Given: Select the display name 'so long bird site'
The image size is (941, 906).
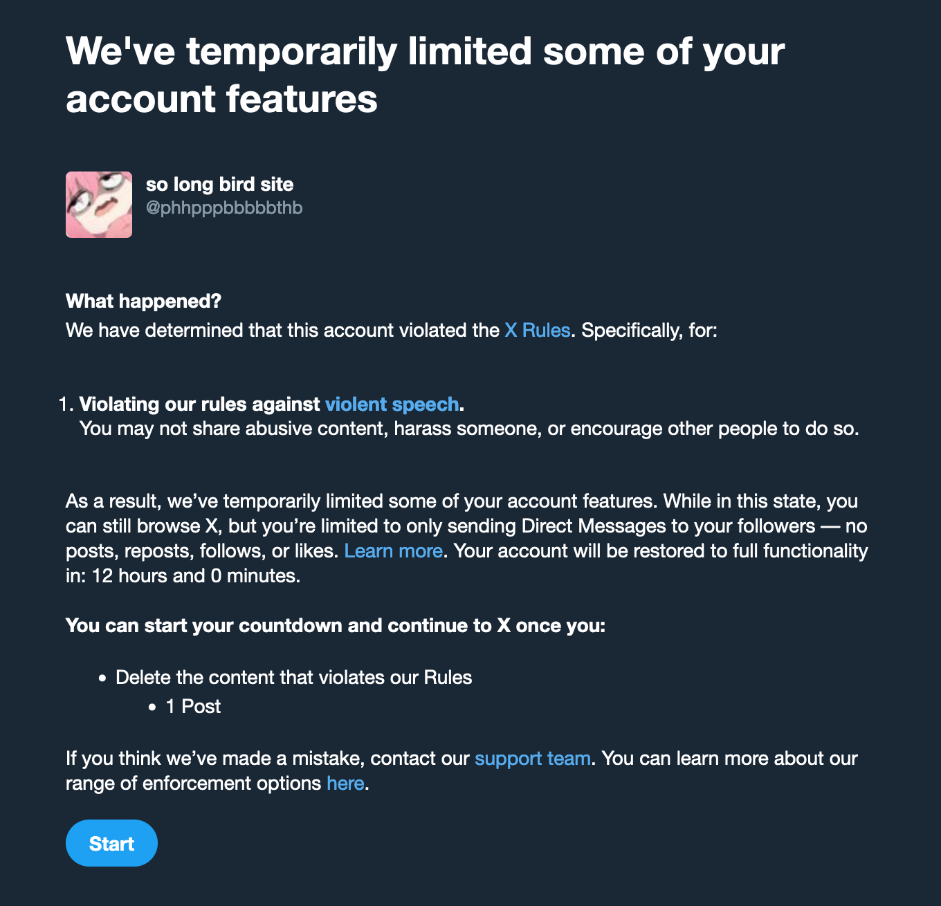Looking at the screenshot, I should coord(220,185).
